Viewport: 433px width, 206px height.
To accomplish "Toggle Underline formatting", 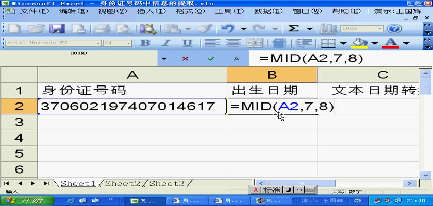I will coord(188,43).
